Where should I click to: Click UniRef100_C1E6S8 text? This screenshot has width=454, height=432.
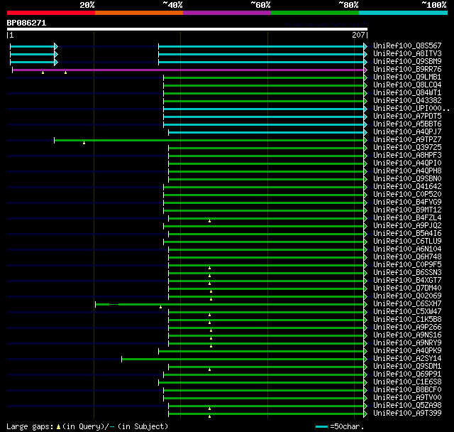point(407,382)
